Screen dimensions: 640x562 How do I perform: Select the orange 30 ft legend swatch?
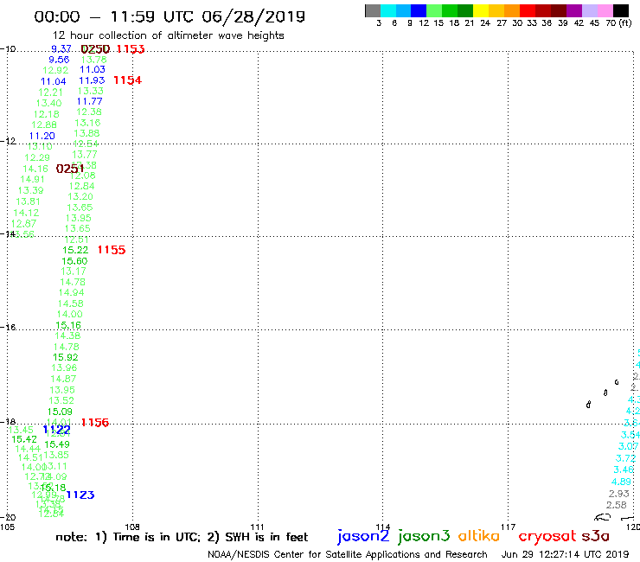click(512, 10)
